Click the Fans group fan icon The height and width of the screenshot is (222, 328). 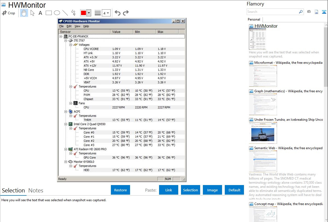[76, 103]
